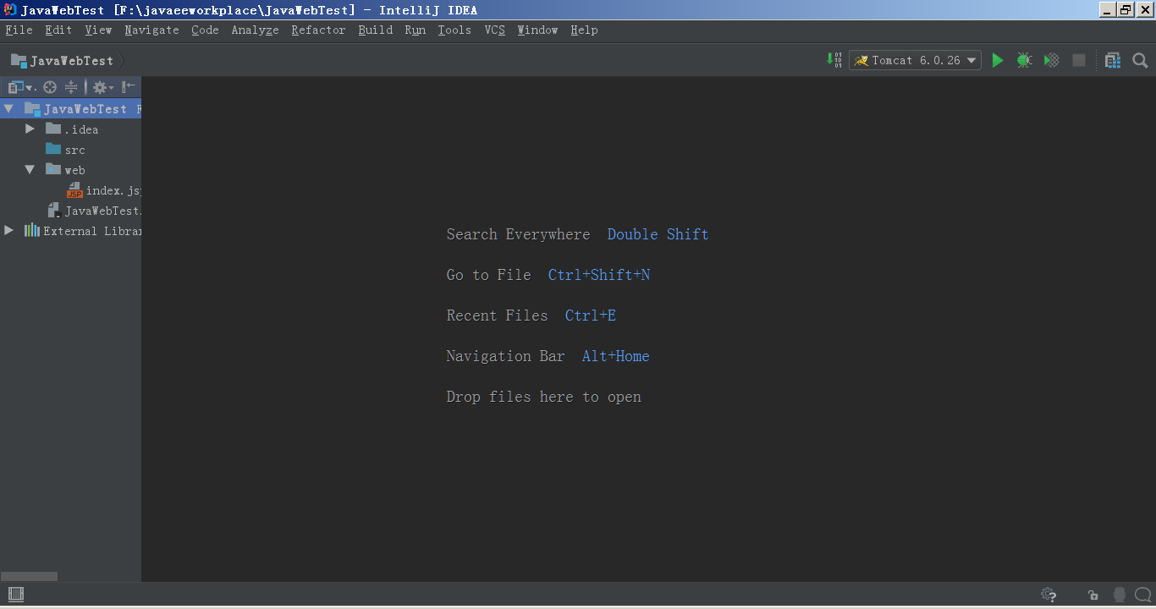1156x609 pixels.
Task: Click the Double Shift shortcut text
Action: click(x=658, y=234)
